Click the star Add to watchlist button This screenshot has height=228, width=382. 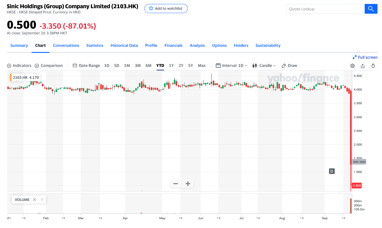coord(166,9)
